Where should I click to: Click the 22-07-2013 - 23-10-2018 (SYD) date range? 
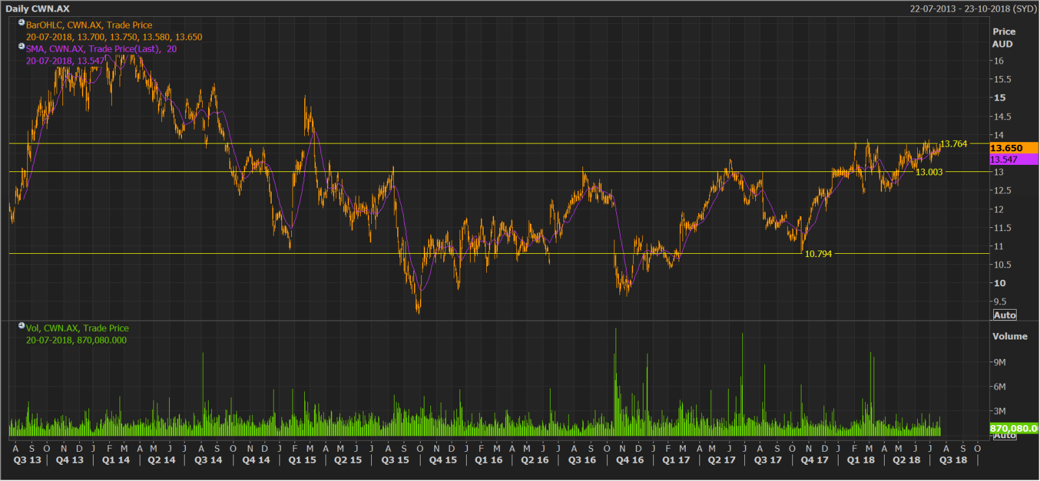click(x=973, y=8)
